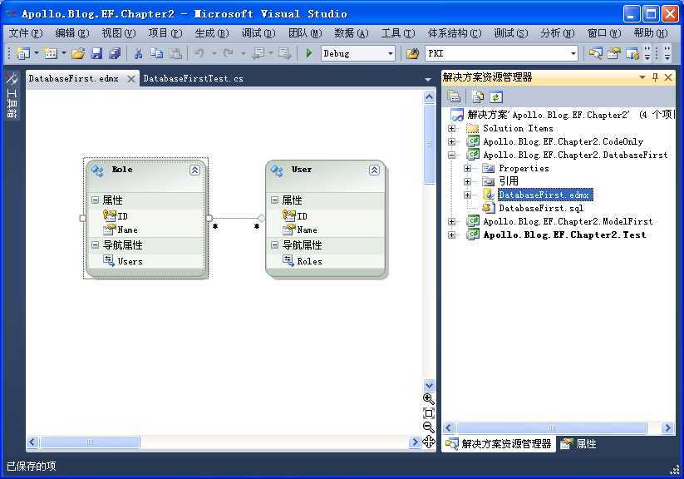
Task: Select the Roles navigation property in User
Action: click(x=309, y=261)
